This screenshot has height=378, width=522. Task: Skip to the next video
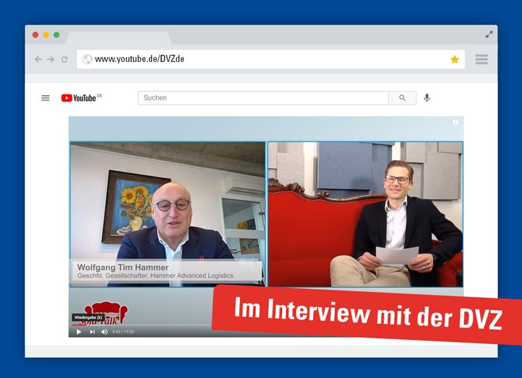[93, 330]
